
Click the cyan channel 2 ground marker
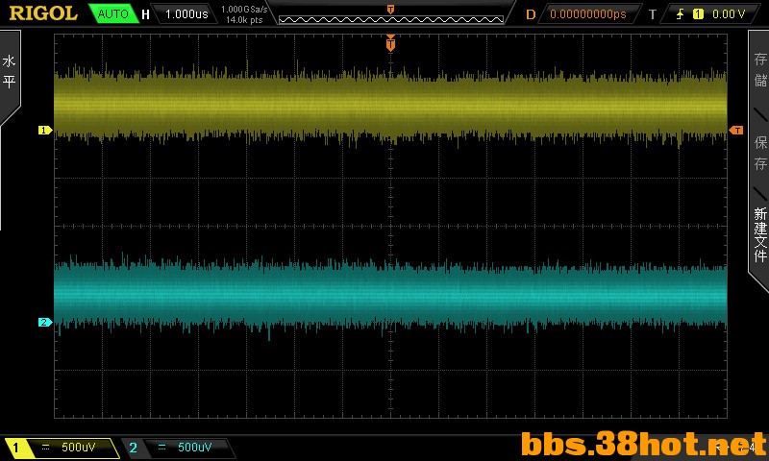click(45, 323)
